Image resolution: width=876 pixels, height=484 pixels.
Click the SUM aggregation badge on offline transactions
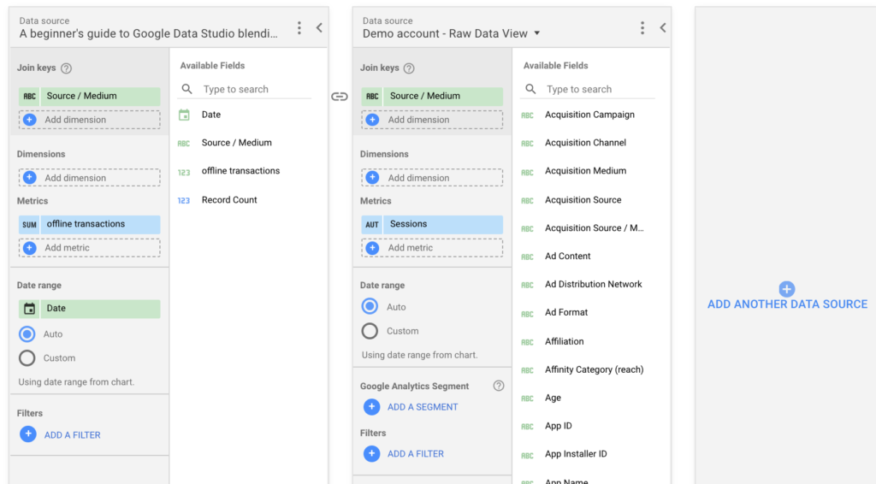click(29, 224)
